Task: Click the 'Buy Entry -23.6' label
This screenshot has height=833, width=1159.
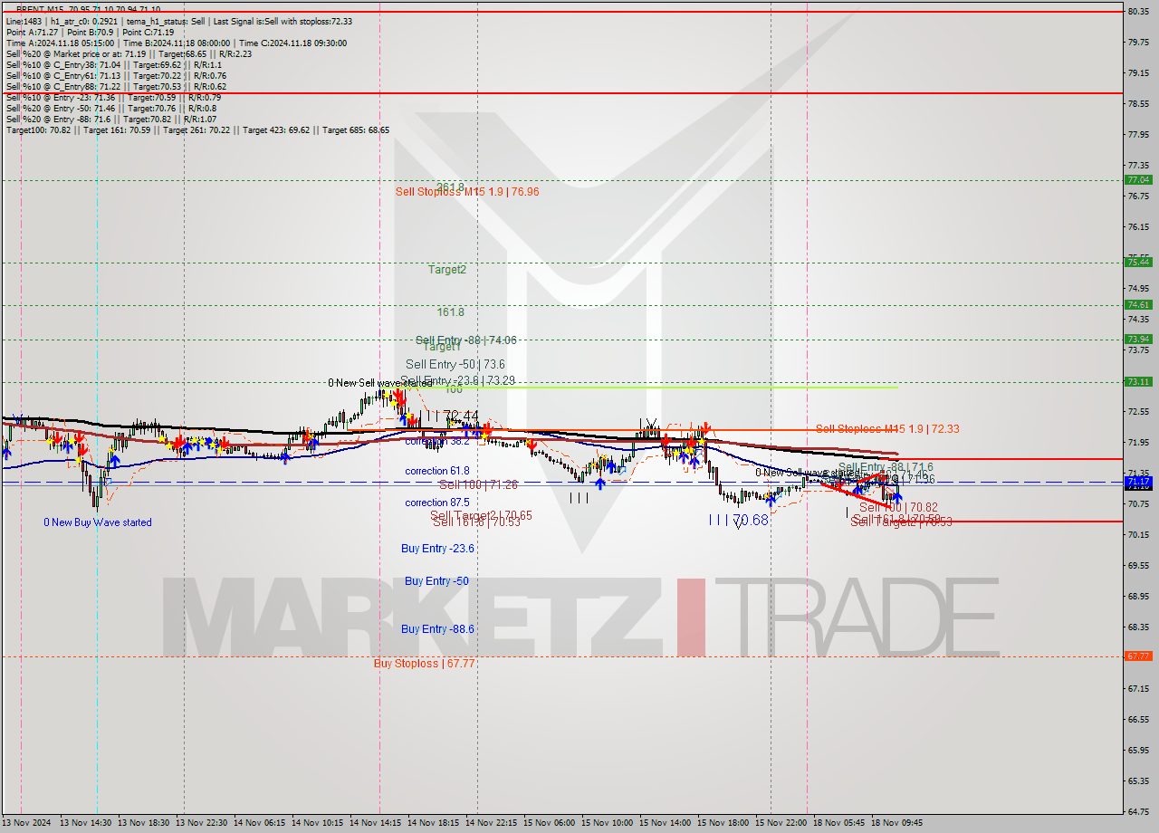Action: pos(438,549)
